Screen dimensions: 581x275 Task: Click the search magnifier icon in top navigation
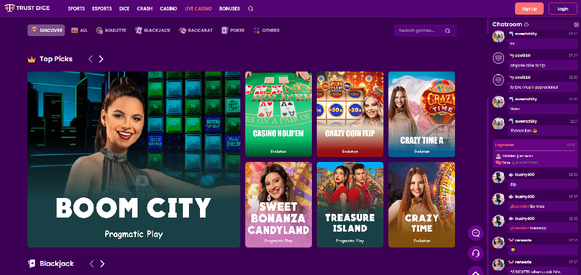click(x=251, y=9)
